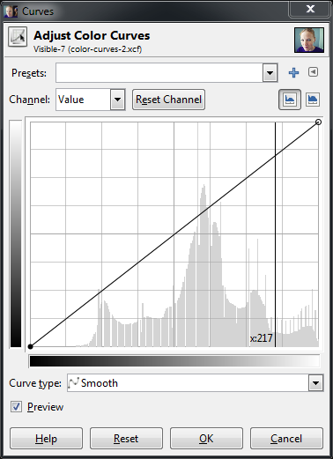Open the presets menu arrow icon
The height and width of the screenshot is (459, 333).
[313, 72]
